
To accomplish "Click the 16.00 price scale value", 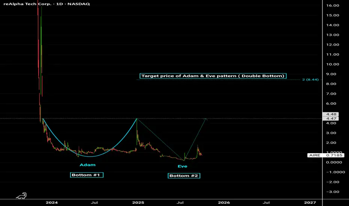I will click(x=333, y=6).
